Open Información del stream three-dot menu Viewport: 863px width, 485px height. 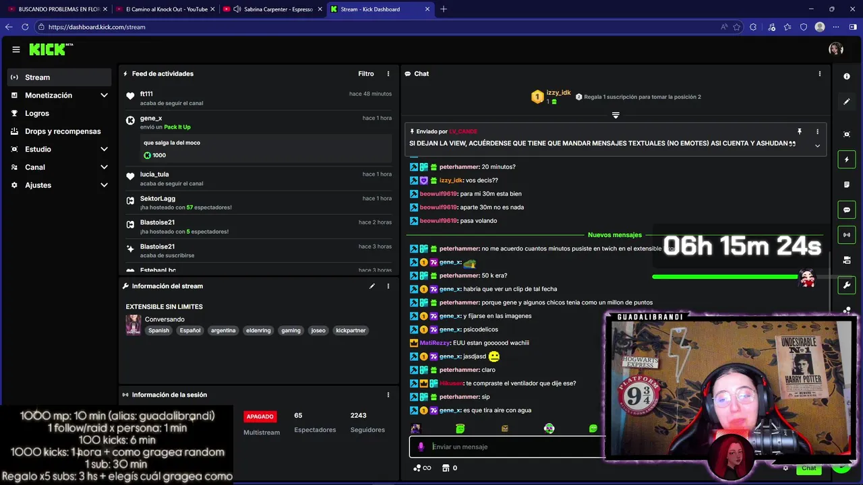388,286
